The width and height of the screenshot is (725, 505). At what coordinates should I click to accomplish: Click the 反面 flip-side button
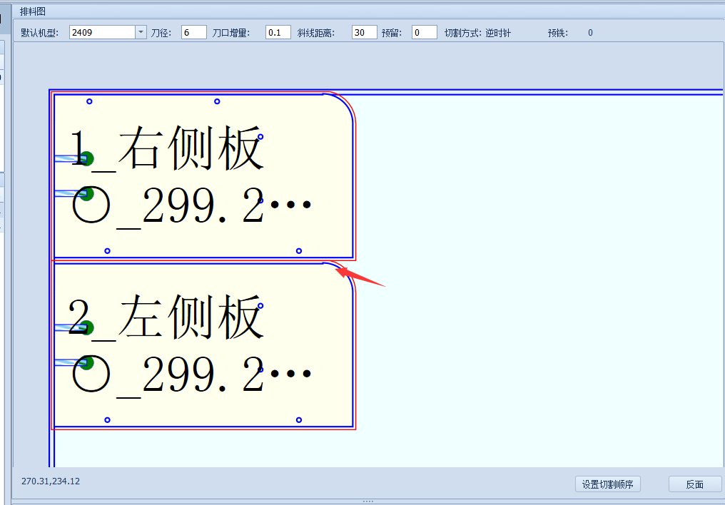(x=694, y=484)
